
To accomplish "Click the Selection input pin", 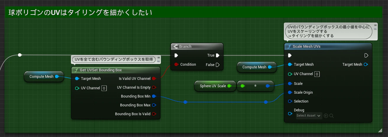I will coord(290,101).
